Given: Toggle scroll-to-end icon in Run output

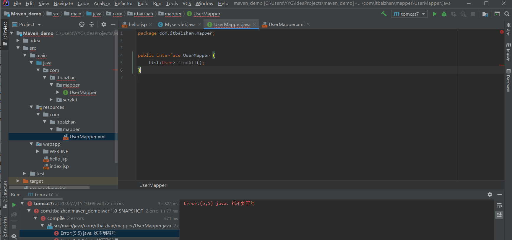Looking at the screenshot, I should (499, 215).
